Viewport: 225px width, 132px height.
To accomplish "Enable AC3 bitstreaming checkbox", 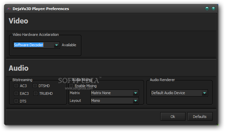I will tap(16, 86).
